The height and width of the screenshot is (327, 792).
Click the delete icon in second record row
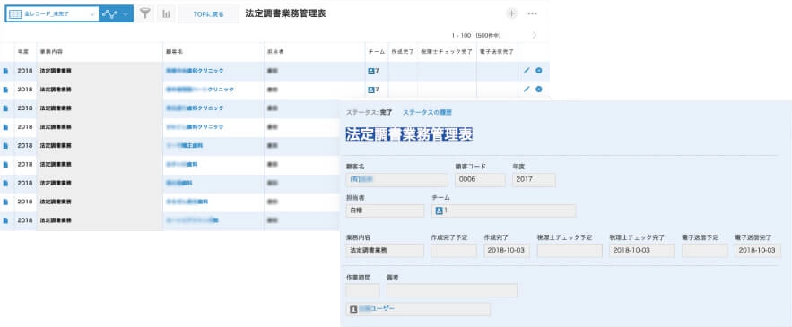[539, 90]
